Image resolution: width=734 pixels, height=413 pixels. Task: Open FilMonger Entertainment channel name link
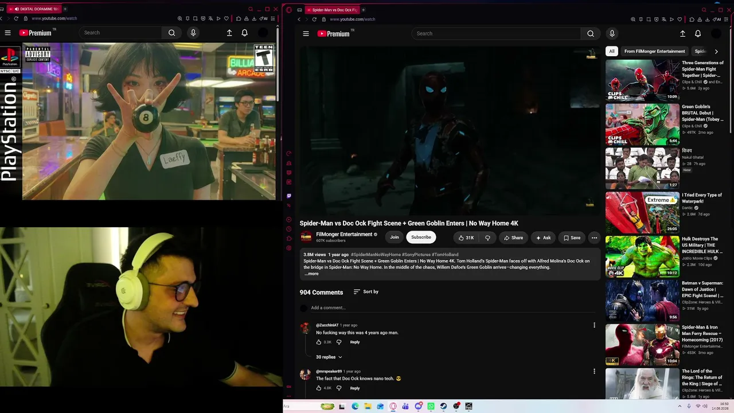click(x=344, y=235)
